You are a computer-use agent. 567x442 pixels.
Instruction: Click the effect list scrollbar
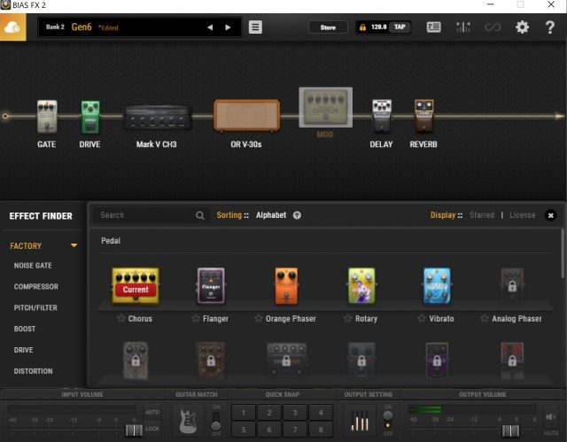pos(563,253)
